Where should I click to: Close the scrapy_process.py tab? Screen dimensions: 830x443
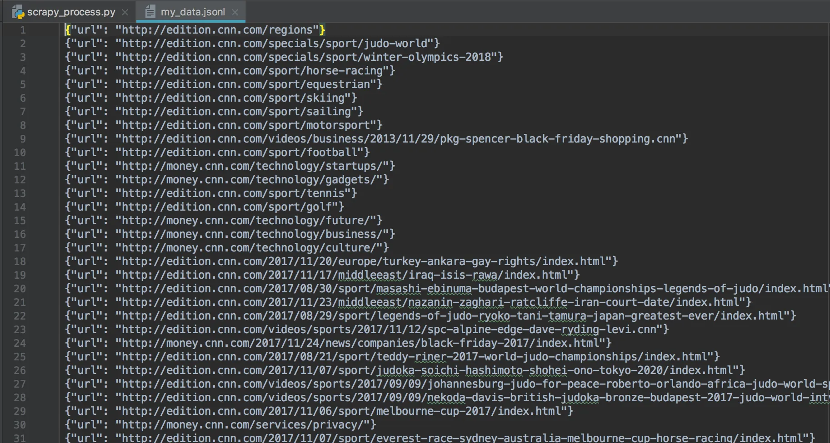tap(125, 12)
